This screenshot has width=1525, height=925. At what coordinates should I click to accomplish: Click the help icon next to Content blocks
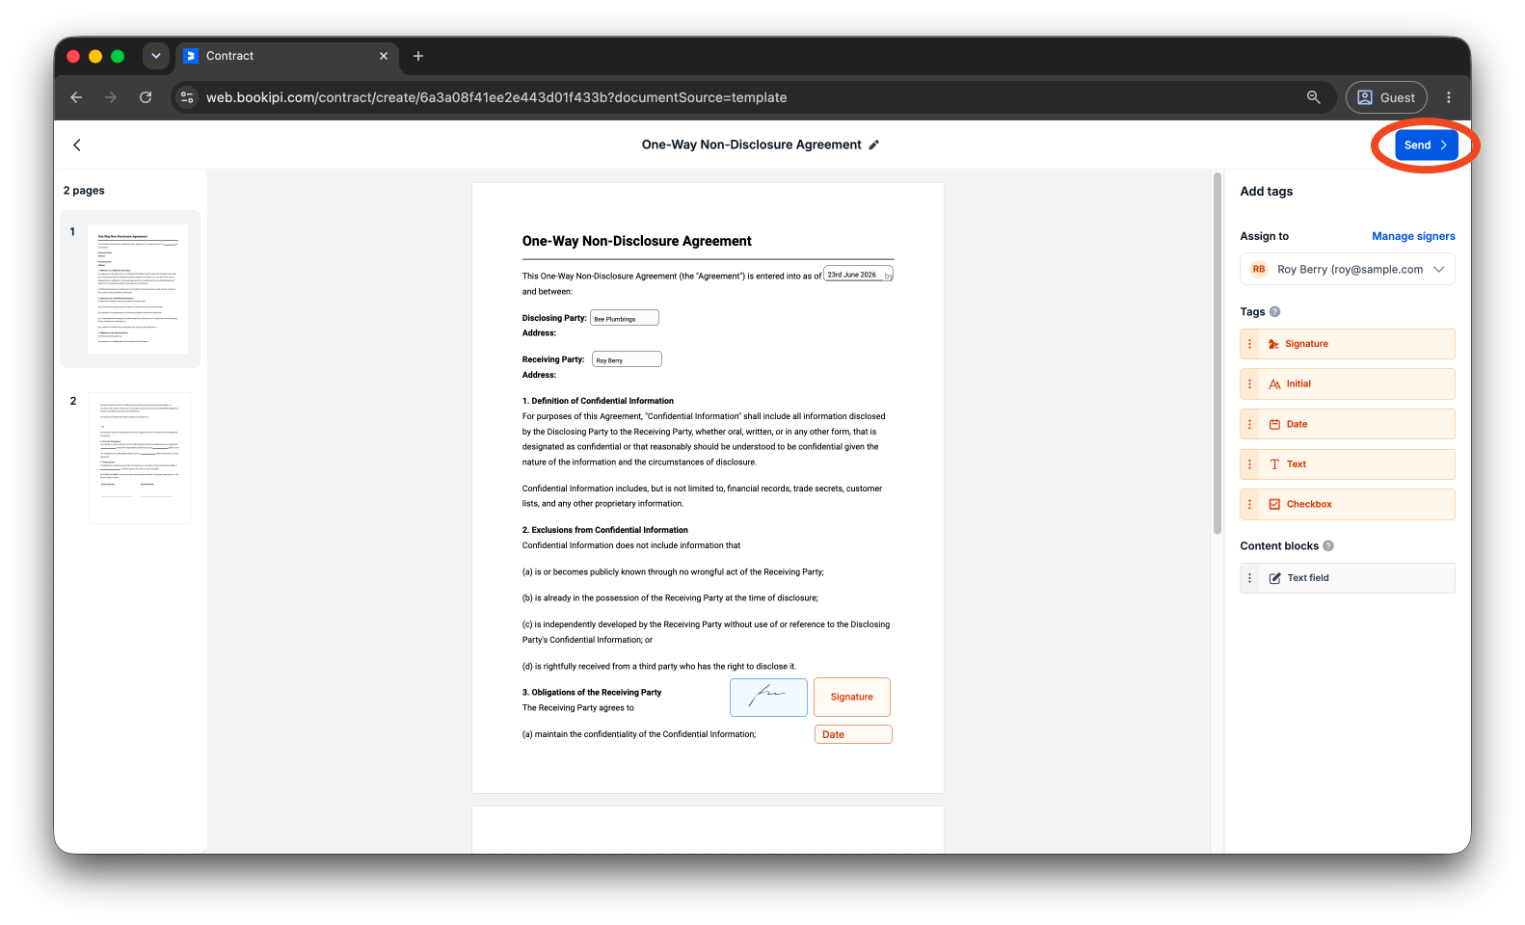coord(1328,546)
